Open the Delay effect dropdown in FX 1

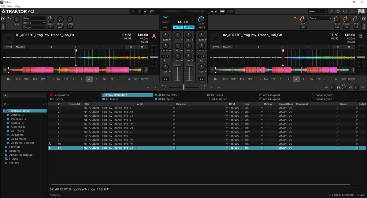34,18
